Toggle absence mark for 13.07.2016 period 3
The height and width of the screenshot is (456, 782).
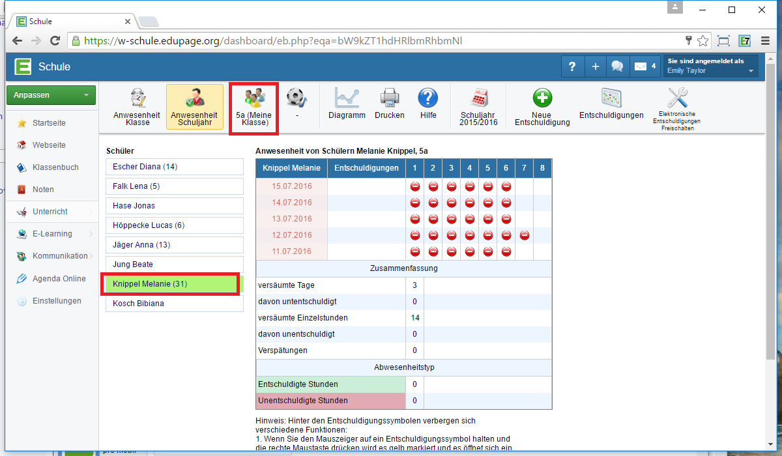coord(451,219)
